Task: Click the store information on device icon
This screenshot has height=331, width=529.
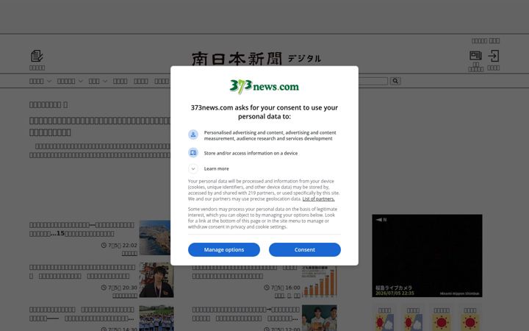Action: click(x=193, y=153)
